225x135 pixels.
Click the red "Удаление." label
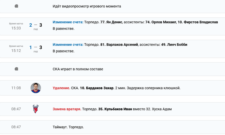(61, 88)
